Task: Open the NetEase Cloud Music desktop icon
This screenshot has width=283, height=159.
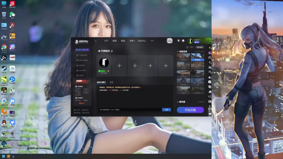Action: 12,4
